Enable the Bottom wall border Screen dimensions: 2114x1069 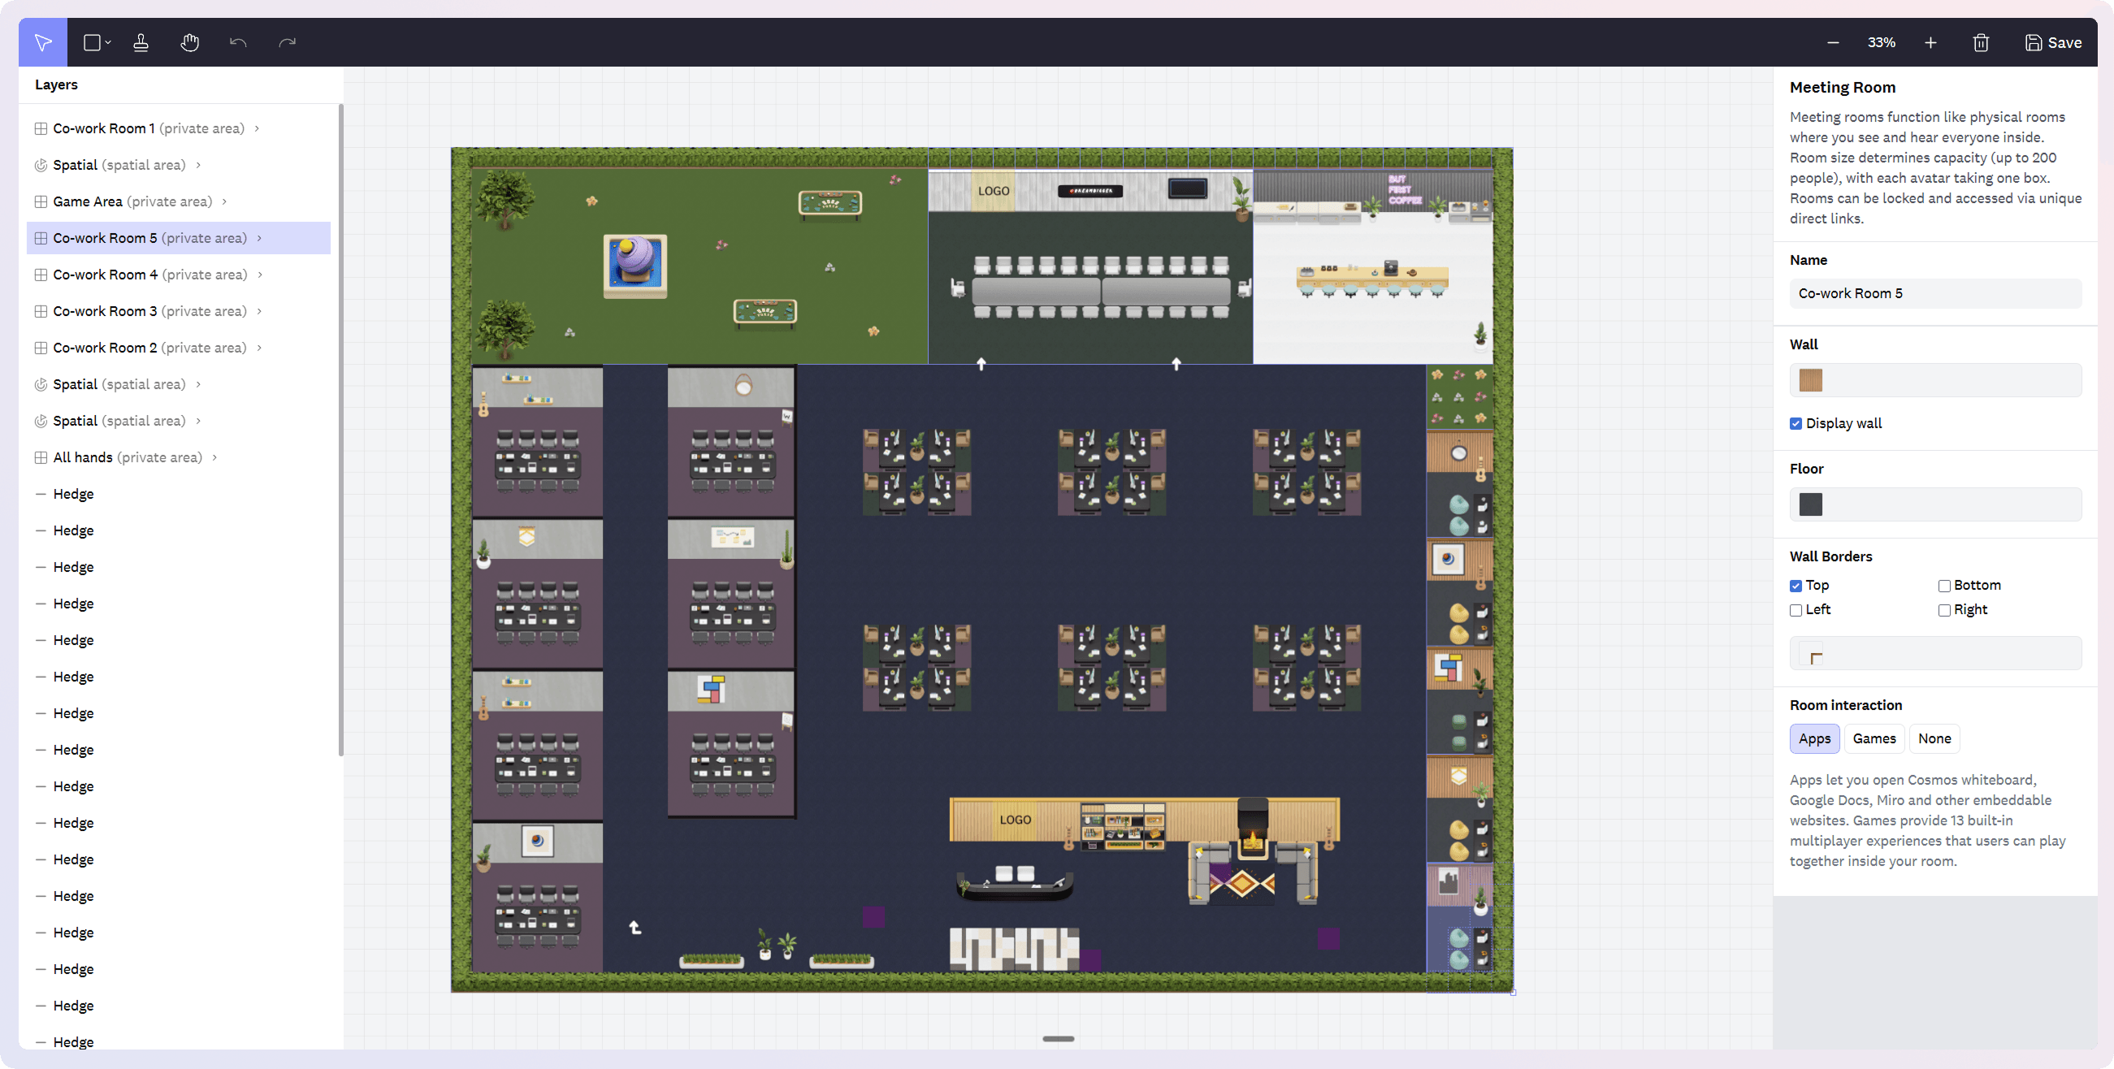(1943, 586)
